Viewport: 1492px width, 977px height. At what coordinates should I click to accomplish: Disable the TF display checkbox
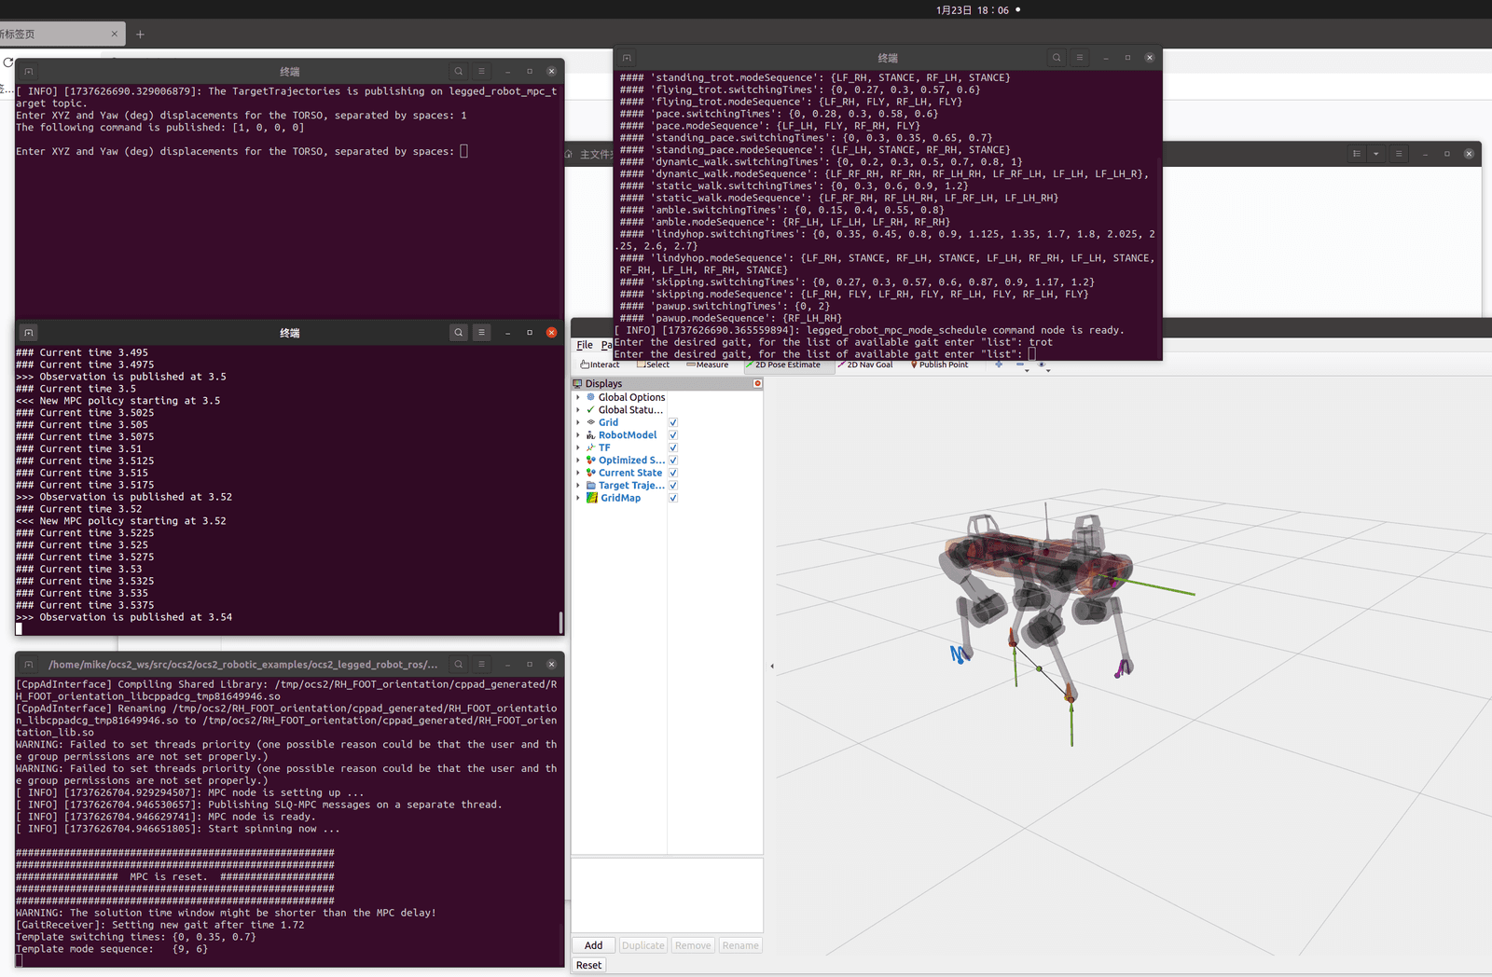(x=673, y=447)
